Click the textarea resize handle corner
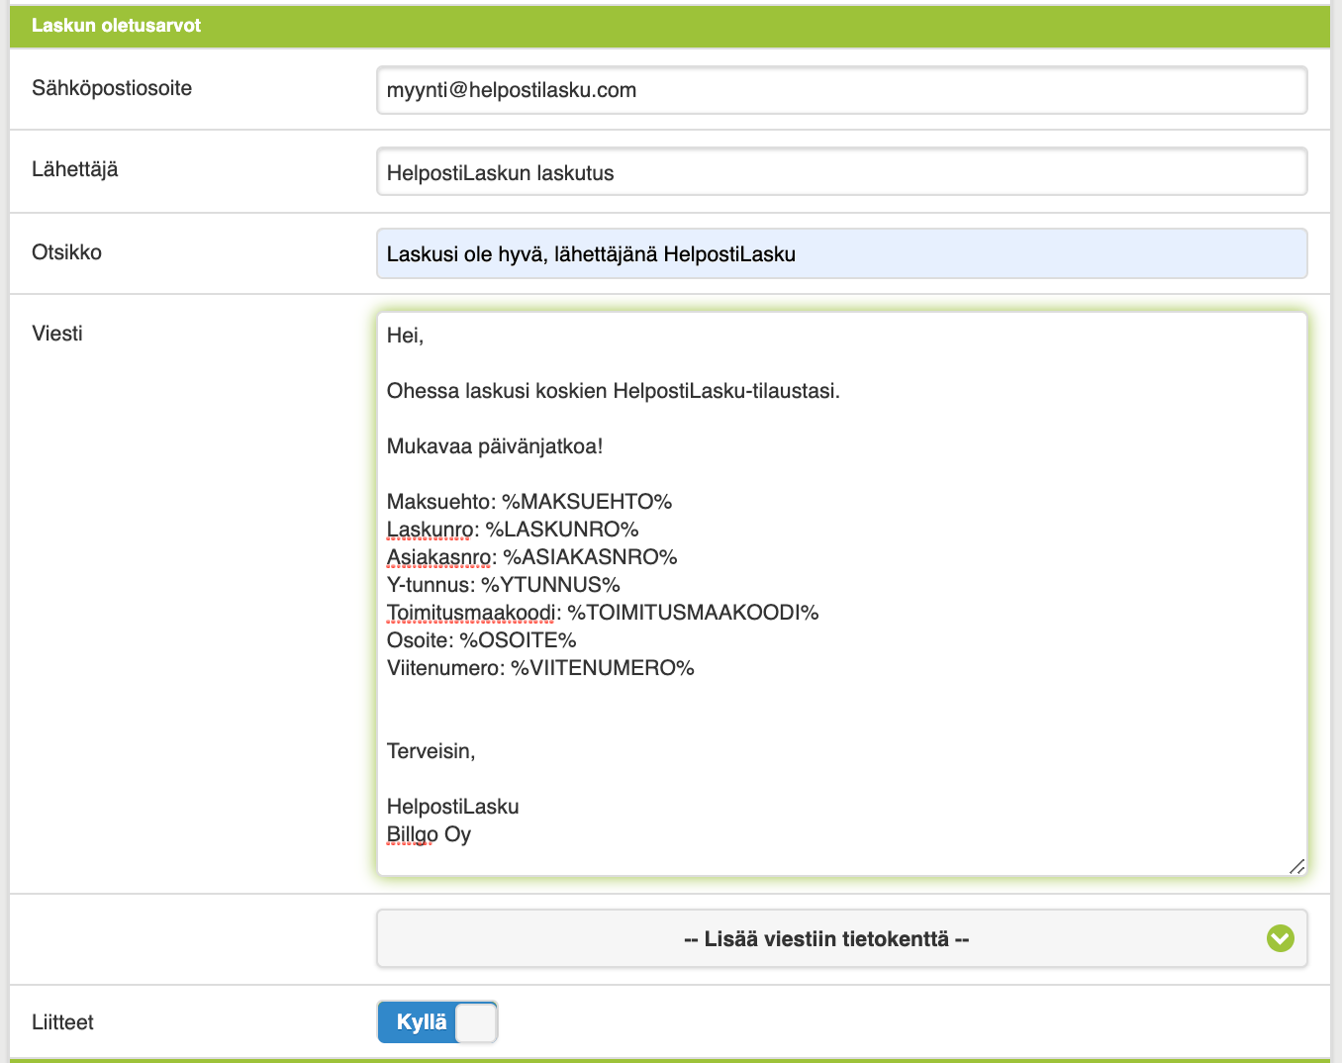The height and width of the screenshot is (1063, 1342). 1297,866
